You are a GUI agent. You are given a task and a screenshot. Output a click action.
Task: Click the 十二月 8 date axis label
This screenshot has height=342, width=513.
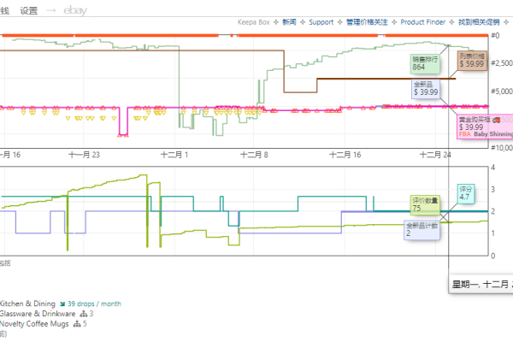254,155
